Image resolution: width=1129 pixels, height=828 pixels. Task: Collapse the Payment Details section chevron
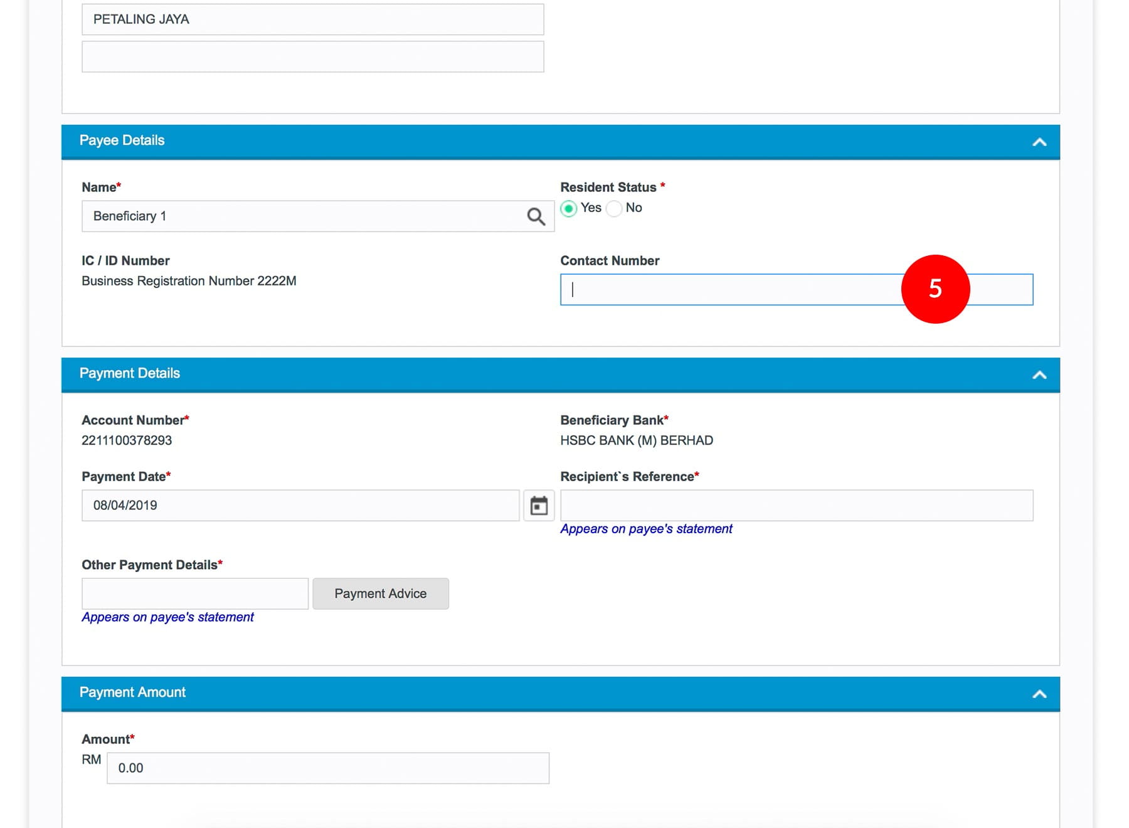1039,374
